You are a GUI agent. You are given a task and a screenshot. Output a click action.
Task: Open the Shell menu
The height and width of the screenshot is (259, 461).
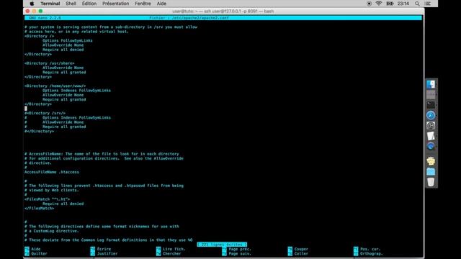coord(71,4)
